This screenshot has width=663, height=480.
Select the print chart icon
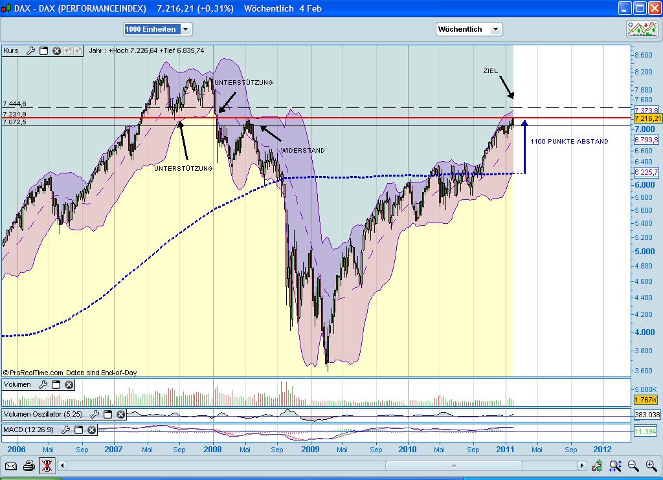[x=28, y=465]
